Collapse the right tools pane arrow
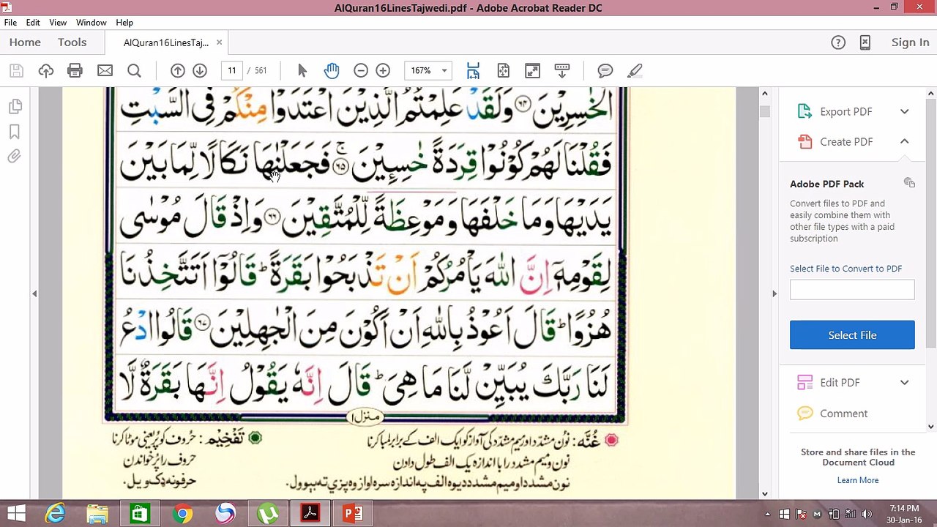This screenshot has width=937, height=527. [x=774, y=294]
